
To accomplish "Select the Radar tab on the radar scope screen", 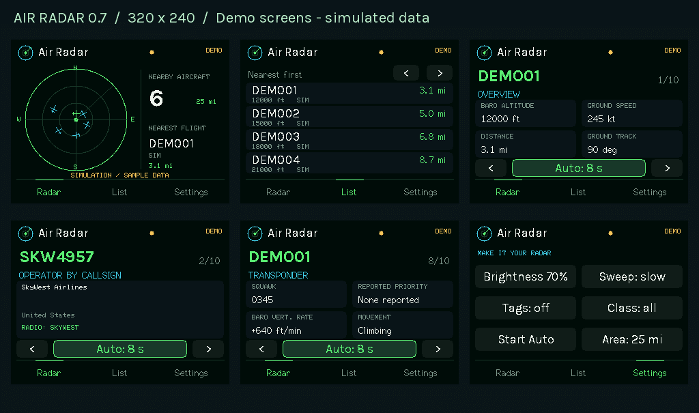I will (48, 193).
